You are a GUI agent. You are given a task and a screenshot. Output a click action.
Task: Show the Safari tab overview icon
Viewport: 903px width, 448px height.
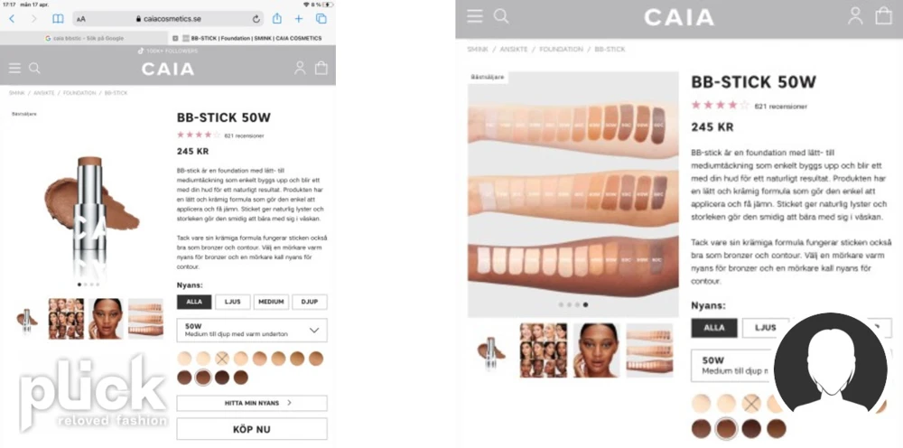pyautogui.click(x=321, y=19)
